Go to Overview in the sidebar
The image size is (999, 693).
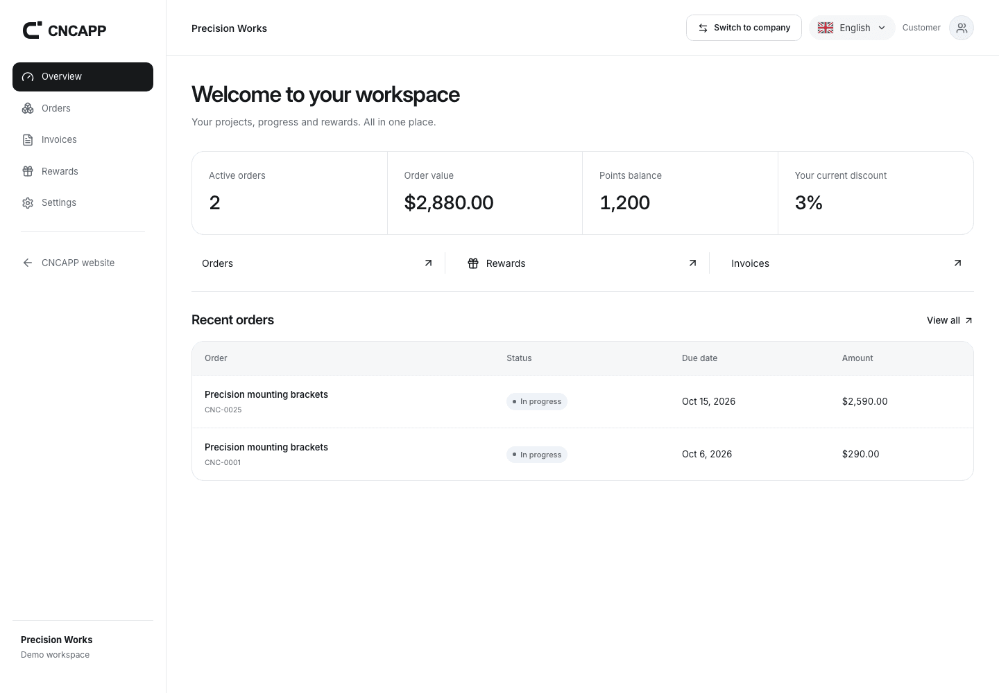[83, 77]
